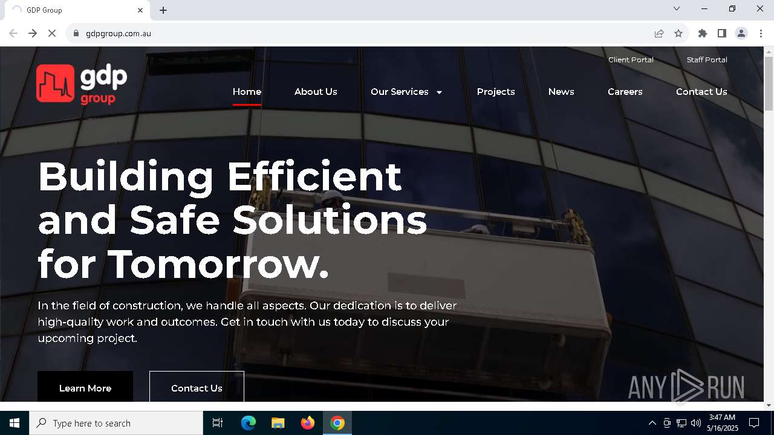Bookmark this tab with star icon
Viewport: 774px width, 435px height.
pos(678,33)
